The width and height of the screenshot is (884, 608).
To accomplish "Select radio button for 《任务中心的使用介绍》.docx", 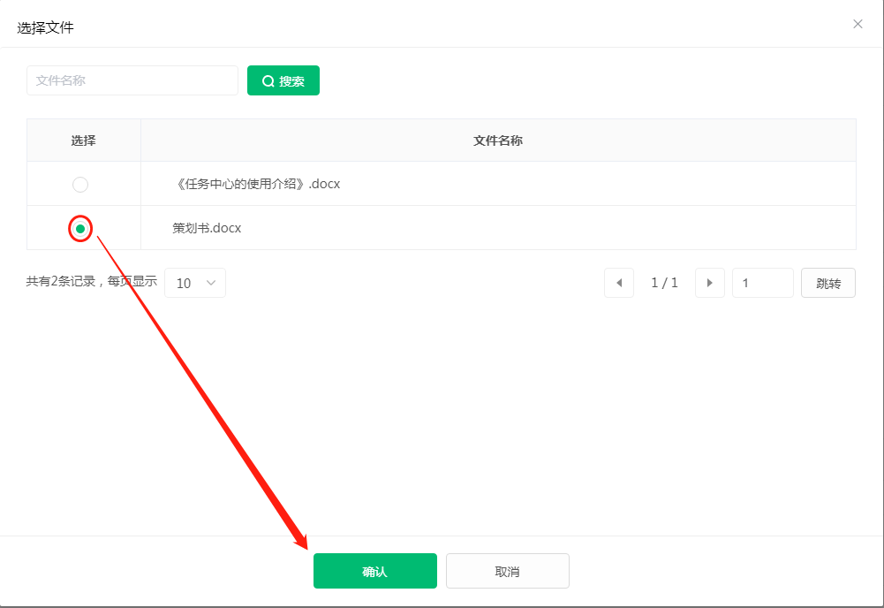I will 80,185.
